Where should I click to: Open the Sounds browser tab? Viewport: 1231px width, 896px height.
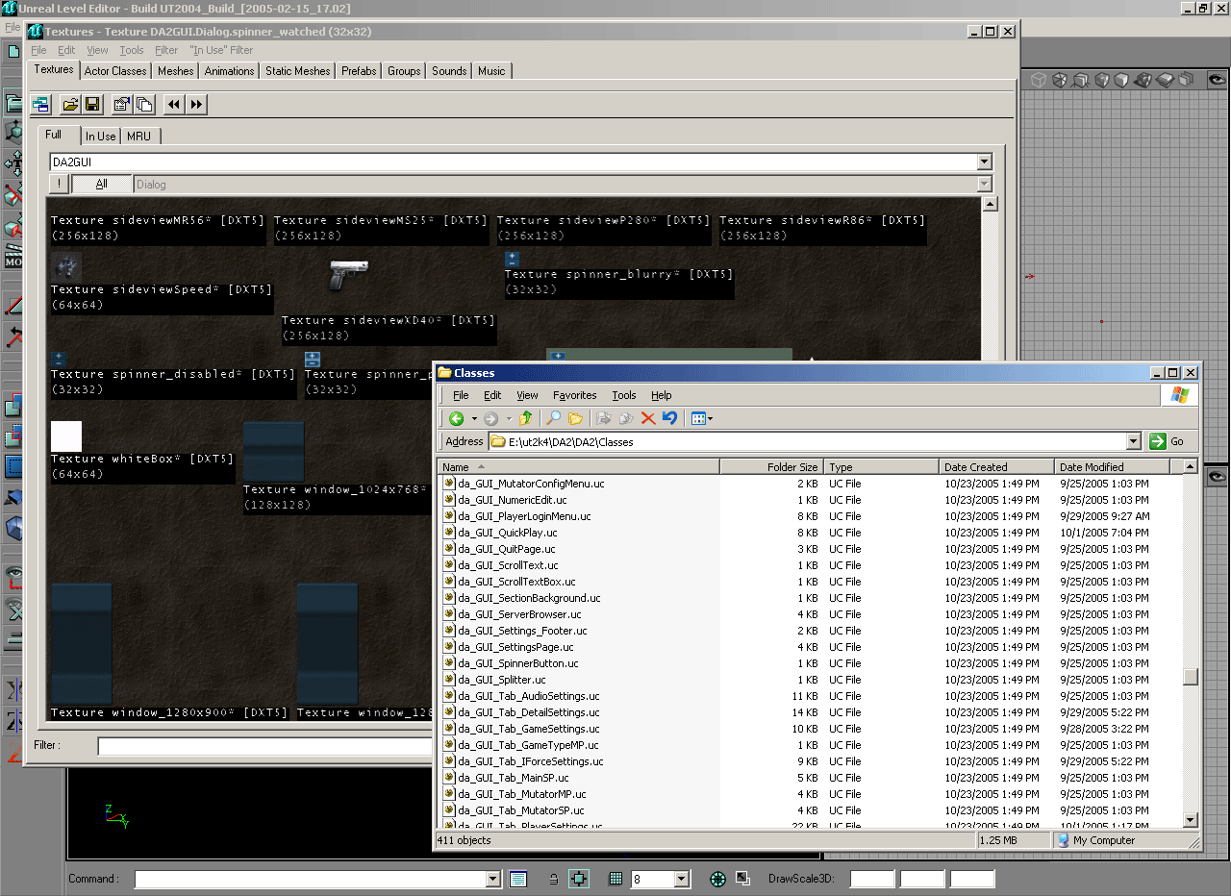[449, 71]
